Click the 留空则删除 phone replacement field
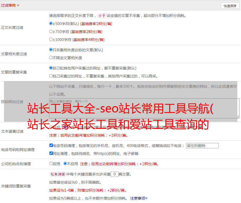Screen dimensions: 241x203 (x=202, y=146)
